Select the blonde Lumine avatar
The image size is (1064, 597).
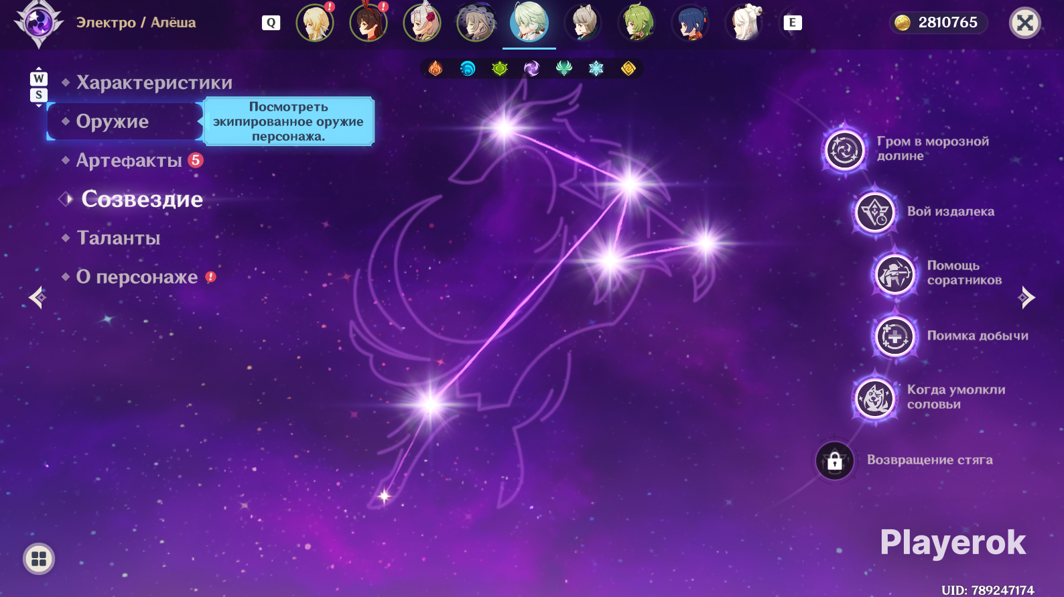pyautogui.click(x=315, y=23)
